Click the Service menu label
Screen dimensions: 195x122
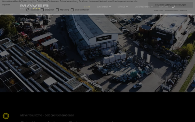pyautogui.click(x=121, y=7)
